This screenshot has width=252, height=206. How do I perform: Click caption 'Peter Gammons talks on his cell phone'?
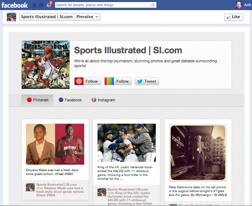coord(198,191)
